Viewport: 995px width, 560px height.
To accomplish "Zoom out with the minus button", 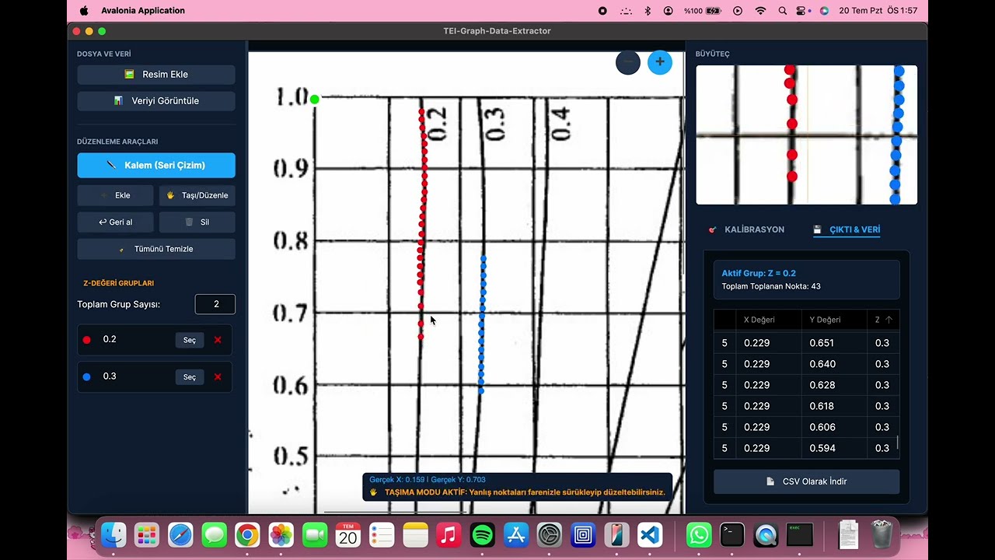I will click(x=628, y=62).
